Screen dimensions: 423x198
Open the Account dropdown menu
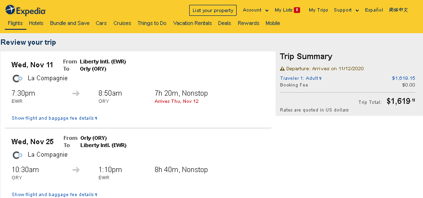255,10
